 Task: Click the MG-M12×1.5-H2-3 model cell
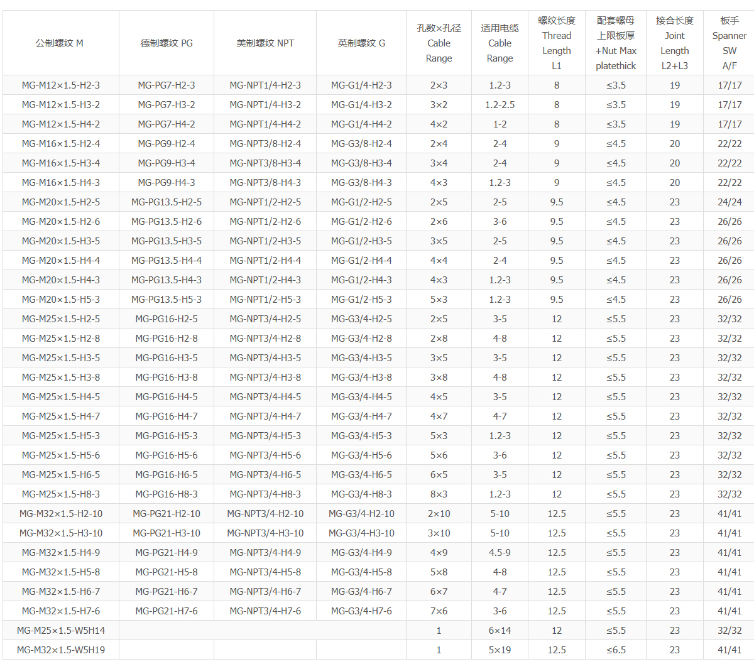click(61, 85)
